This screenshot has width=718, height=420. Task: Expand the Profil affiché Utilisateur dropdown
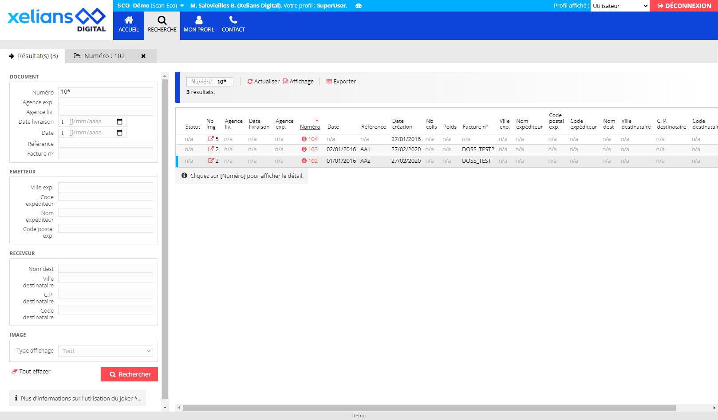[620, 6]
